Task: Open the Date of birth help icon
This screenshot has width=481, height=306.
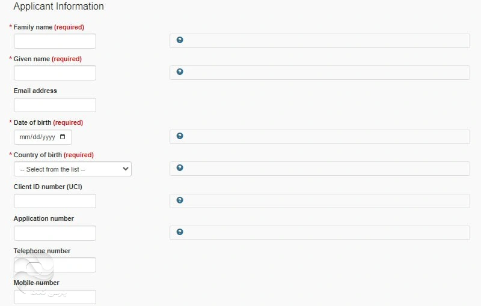Action: click(179, 136)
